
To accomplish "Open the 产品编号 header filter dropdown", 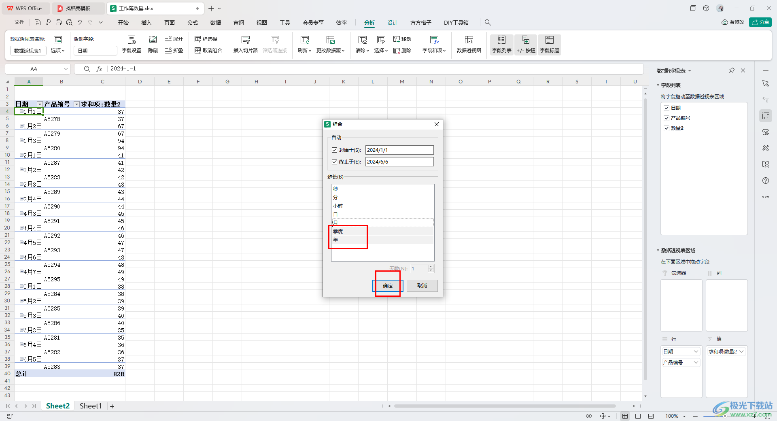I will coord(76,104).
